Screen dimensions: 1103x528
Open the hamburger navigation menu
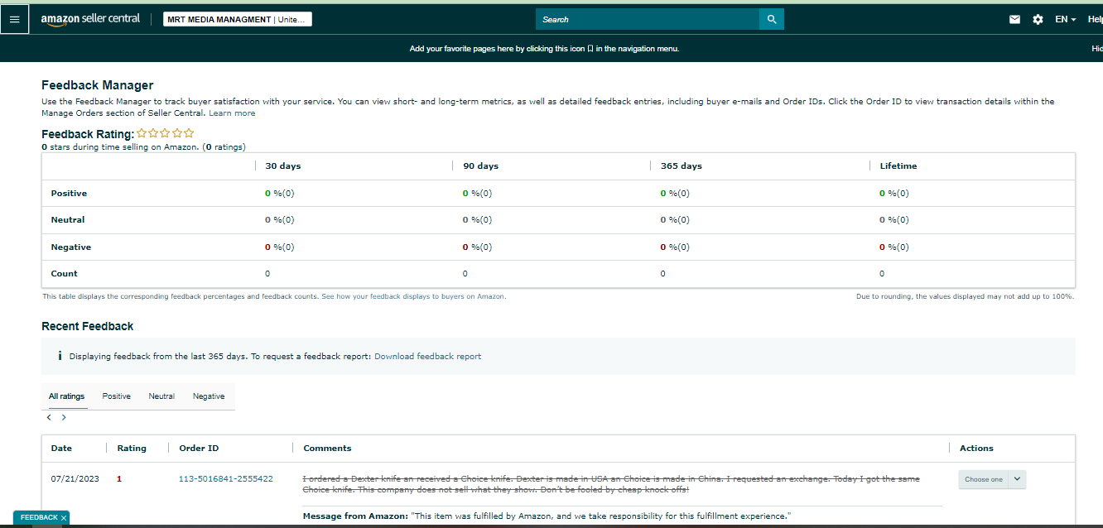pos(14,19)
